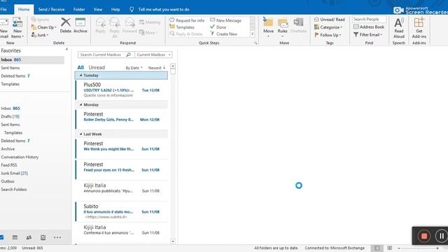Open more navigation options ellipsis
Image resolution: width=448 pixels, height=252 pixels.
(57, 237)
